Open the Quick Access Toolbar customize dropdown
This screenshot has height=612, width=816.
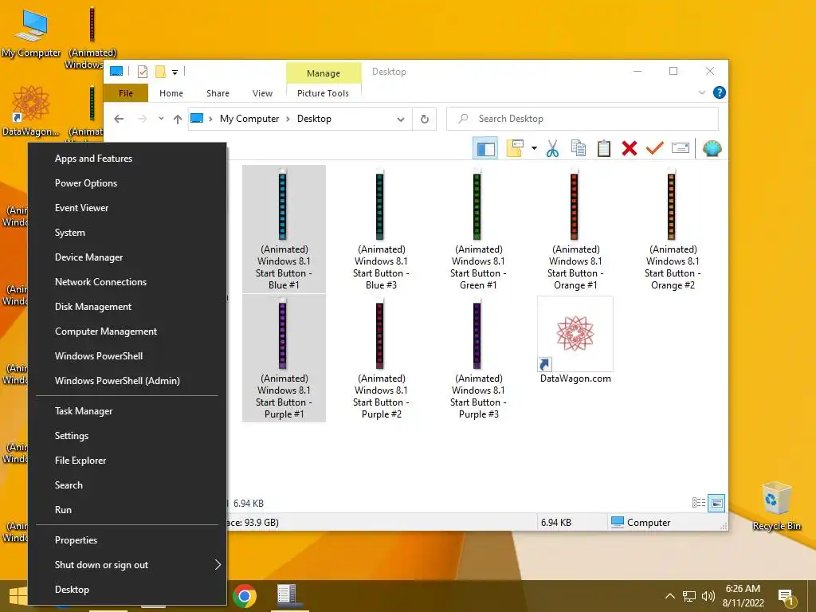click(x=175, y=73)
